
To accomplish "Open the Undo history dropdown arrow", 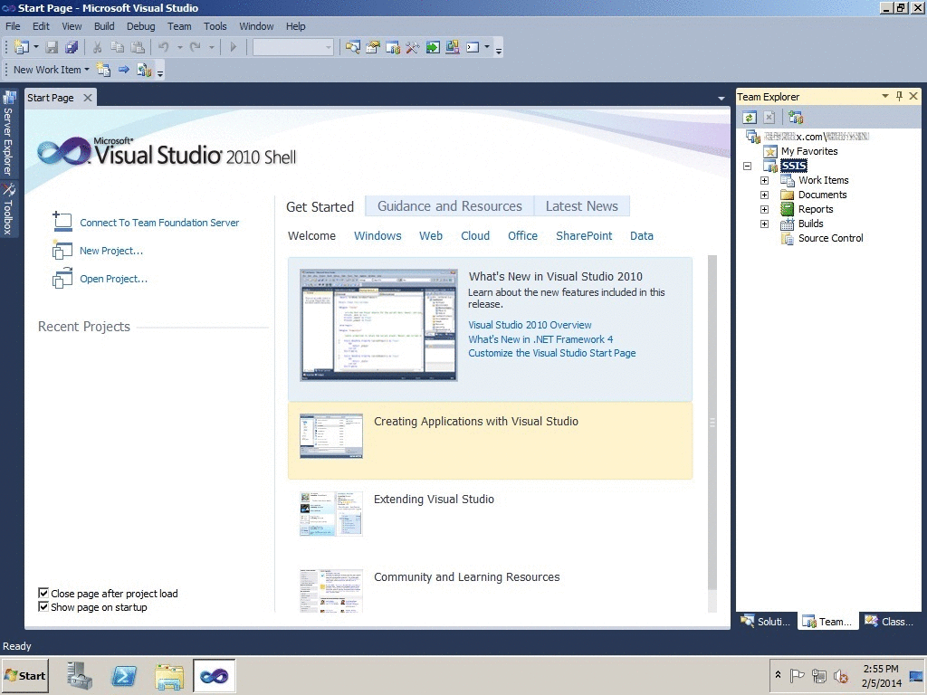I will [x=180, y=47].
